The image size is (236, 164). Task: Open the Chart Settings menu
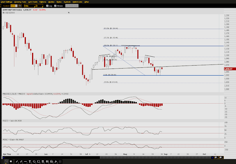[x=7, y=2]
